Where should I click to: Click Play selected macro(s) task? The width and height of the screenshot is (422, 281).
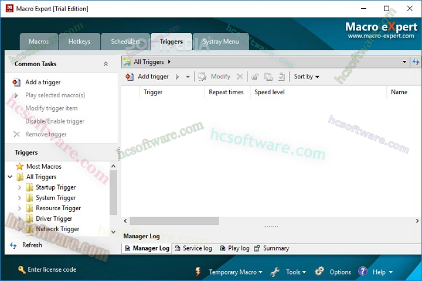tap(55, 95)
